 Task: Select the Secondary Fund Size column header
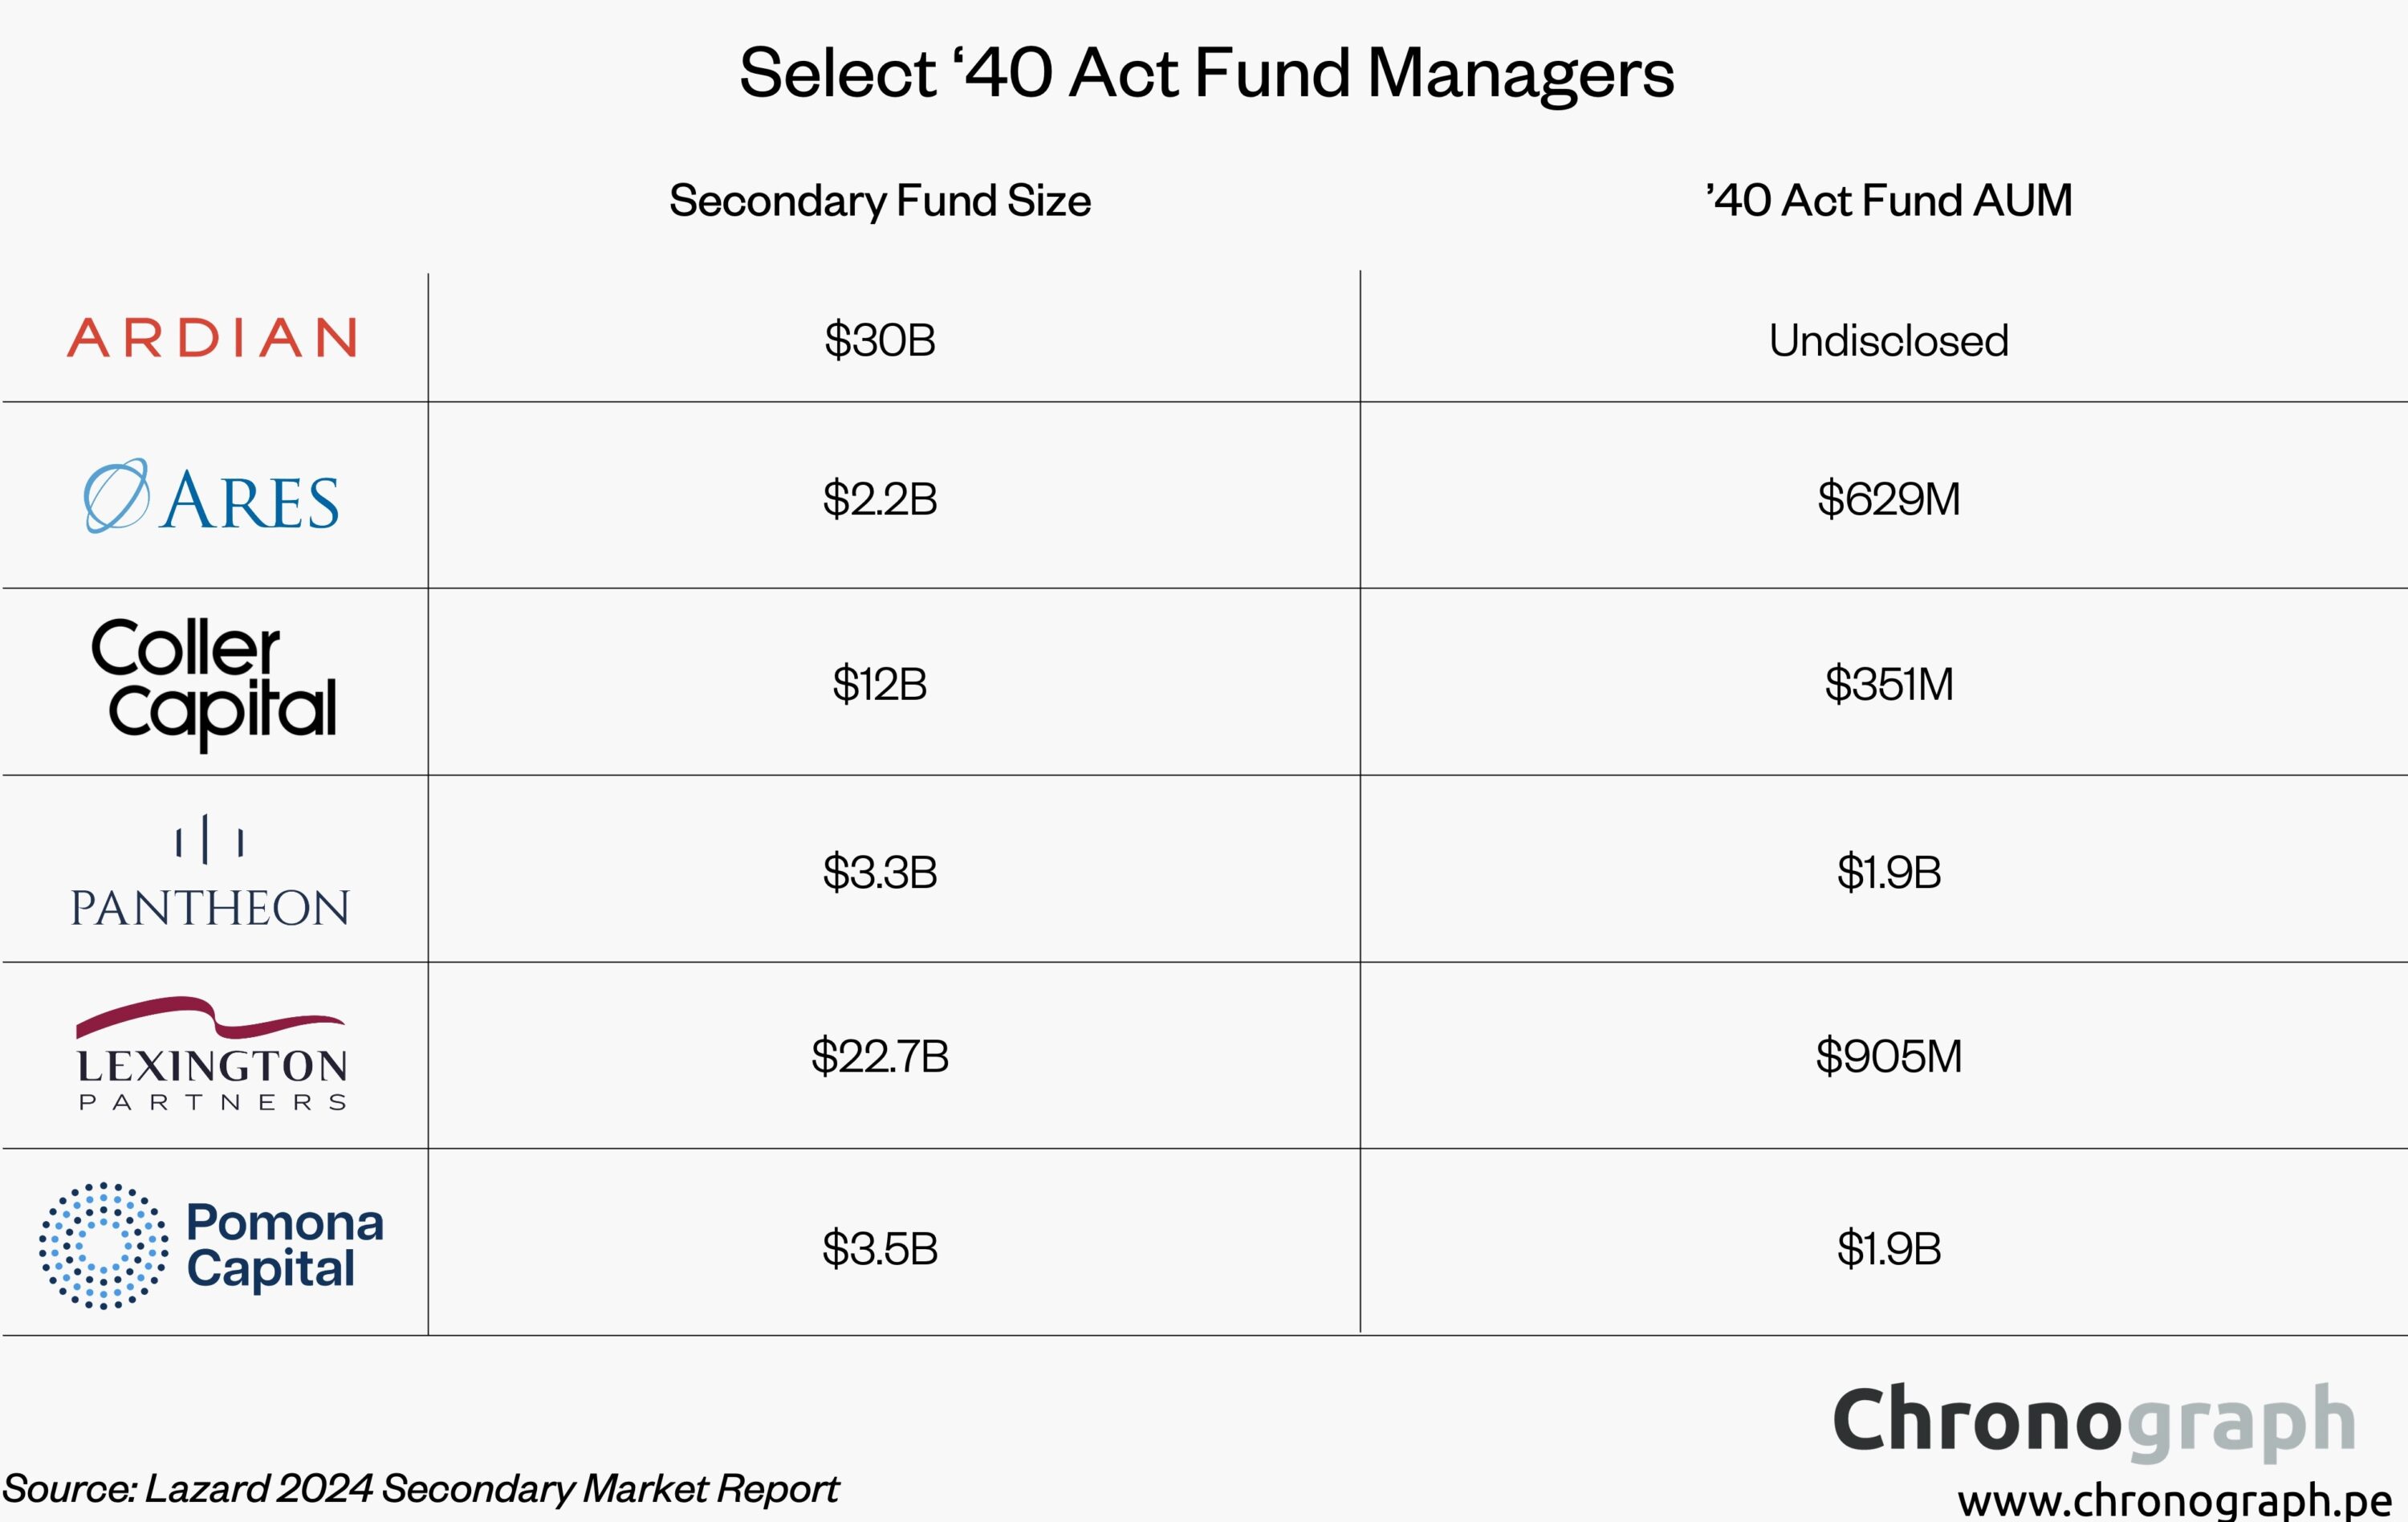coord(880,200)
